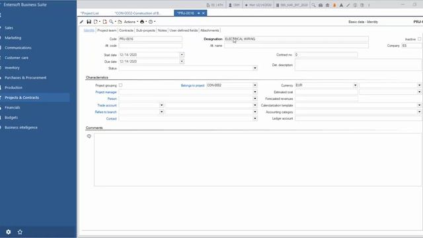The width and height of the screenshot is (423, 238).
Task: Switch to the Contracts tab
Action: (126, 30)
